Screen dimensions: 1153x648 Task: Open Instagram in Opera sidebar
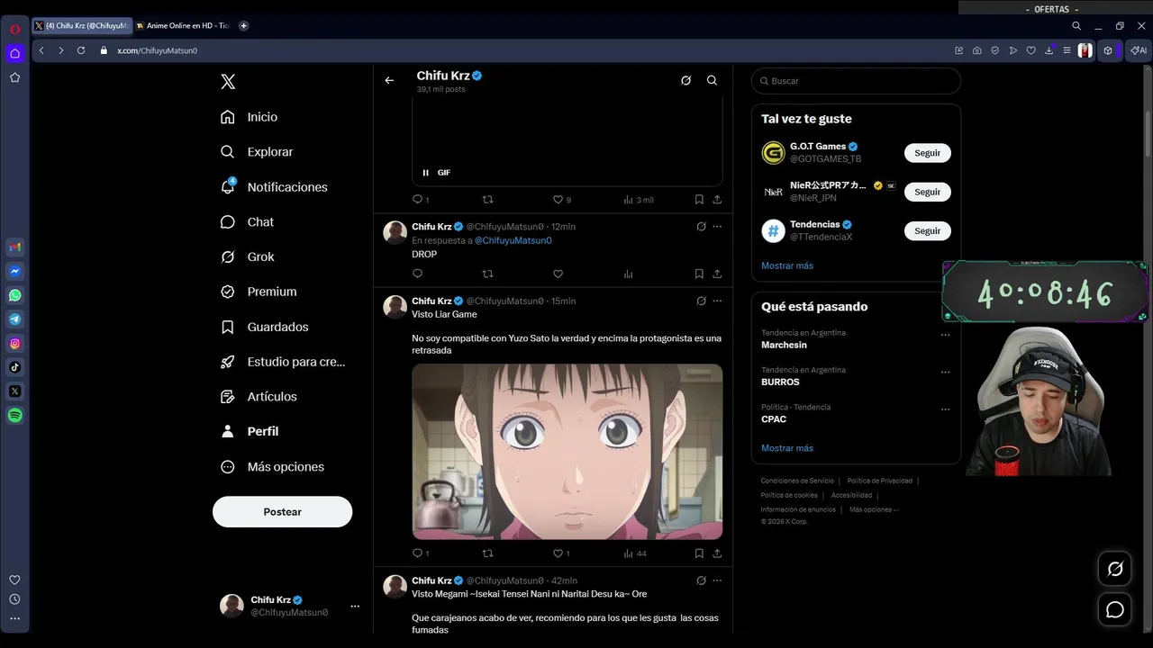pyautogui.click(x=15, y=344)
